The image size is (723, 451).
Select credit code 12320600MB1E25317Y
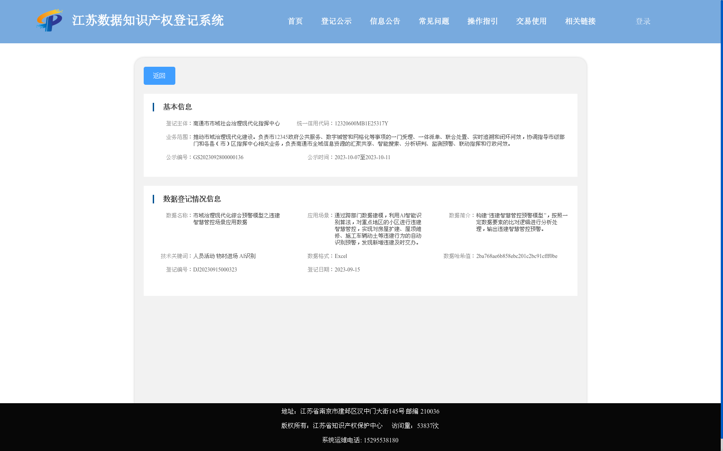(361, 124)
